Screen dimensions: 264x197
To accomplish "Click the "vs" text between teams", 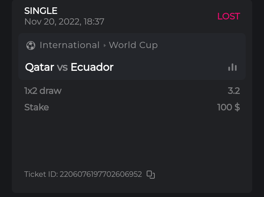I will (x=62, y=67).
